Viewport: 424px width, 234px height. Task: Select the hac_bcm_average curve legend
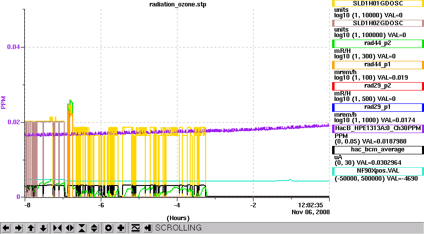378,150
